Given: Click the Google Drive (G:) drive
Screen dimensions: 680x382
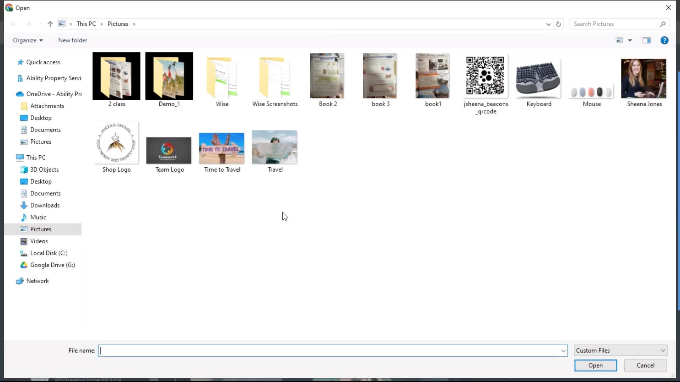Looking at the screenshot, I should coord(52,265).
